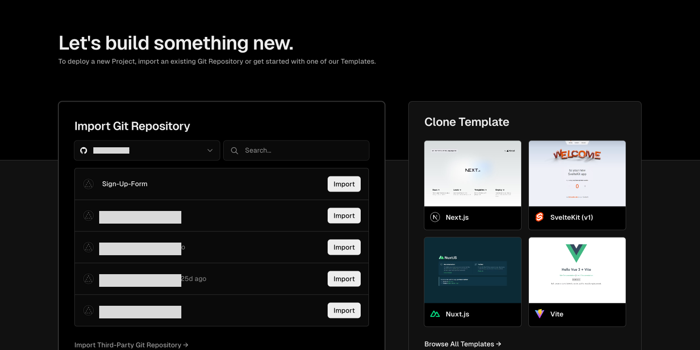Open the Git account dropdown chevron
This screenshot has height=350, width=700.
(210, 151)
